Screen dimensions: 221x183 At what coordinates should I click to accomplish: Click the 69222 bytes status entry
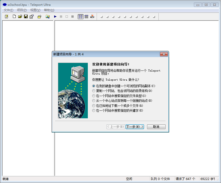click(208, 179)
